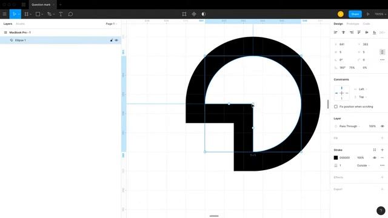388x218 pixels.
Task: Open the help question mark button
Action: [x=381, y=211]
